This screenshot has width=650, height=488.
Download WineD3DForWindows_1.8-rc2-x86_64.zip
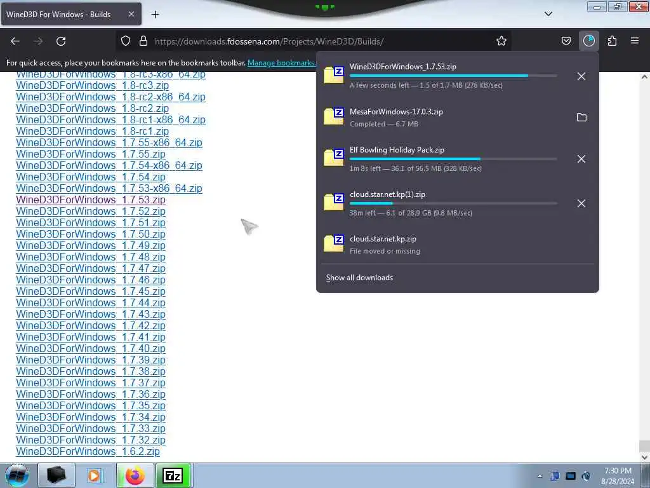[x=110, y=97]
